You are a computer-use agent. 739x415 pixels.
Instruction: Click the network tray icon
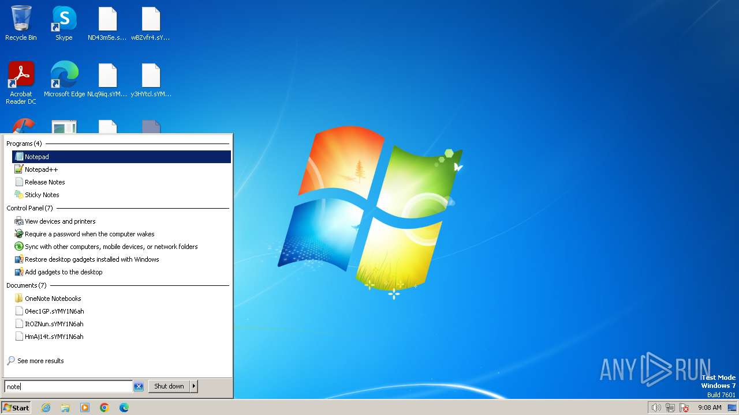tap(670, 408)
